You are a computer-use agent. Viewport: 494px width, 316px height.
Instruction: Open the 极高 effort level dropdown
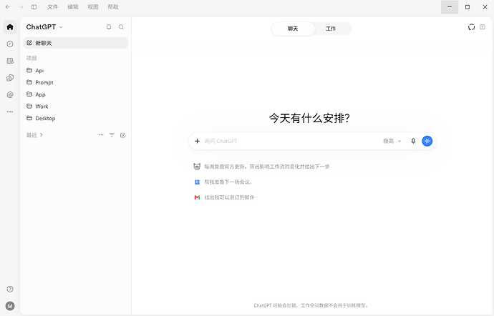tap(392, 141)
